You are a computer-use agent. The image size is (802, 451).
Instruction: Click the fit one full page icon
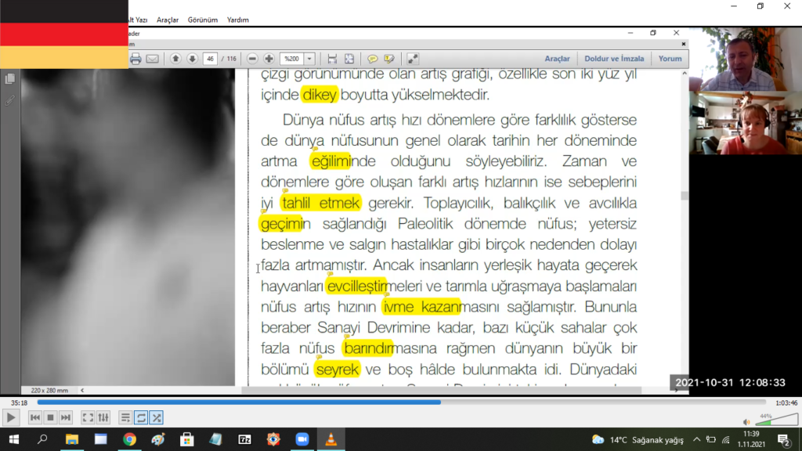[x=349, y=59]
